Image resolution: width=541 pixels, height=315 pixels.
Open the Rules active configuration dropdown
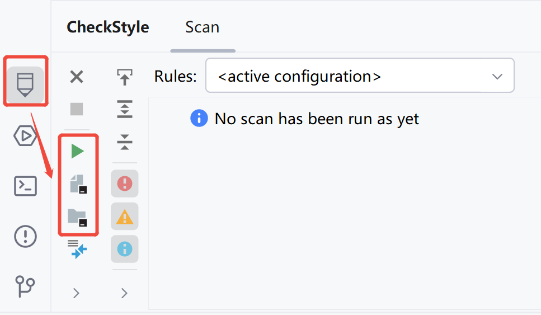(x=359, y=76)
